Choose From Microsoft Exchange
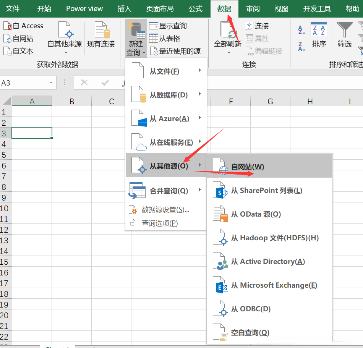This screenshot has width=363, height=348. tap(269, 285)
